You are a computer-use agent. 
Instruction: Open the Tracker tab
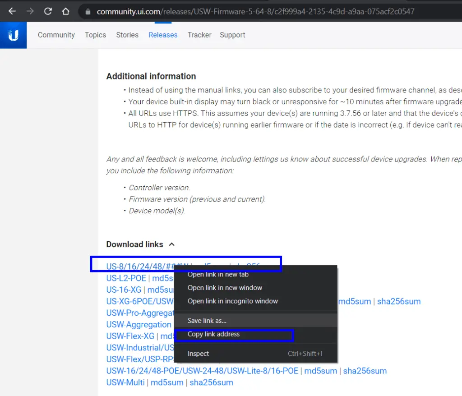coord(199,35)
